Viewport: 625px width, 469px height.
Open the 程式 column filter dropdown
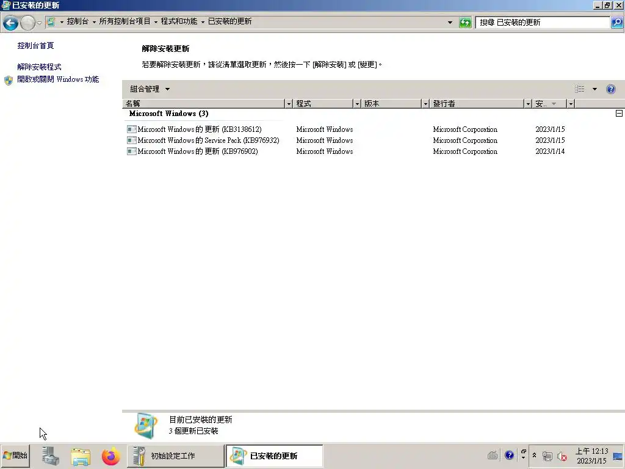click(357, 104)
